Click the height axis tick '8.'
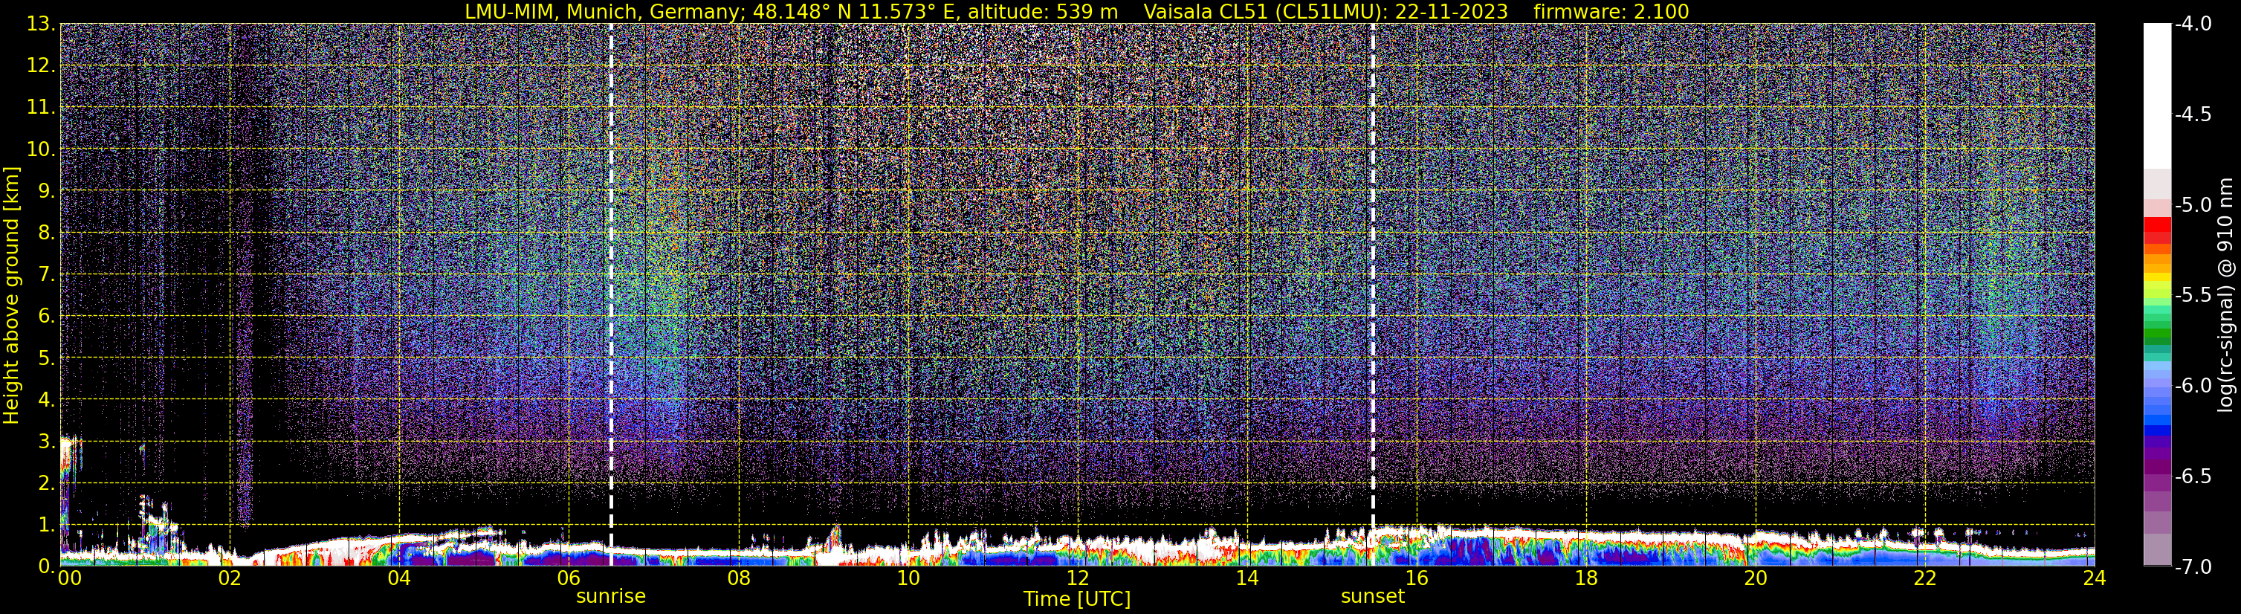This screenshot has height=614, width=2241. [47, 232]
